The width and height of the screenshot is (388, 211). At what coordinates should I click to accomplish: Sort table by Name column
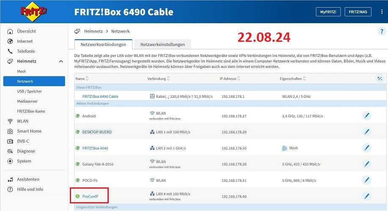[82, 78]
